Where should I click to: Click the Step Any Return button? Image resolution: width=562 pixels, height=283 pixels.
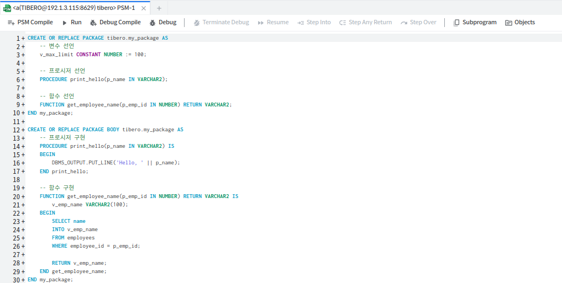point(365,23)
